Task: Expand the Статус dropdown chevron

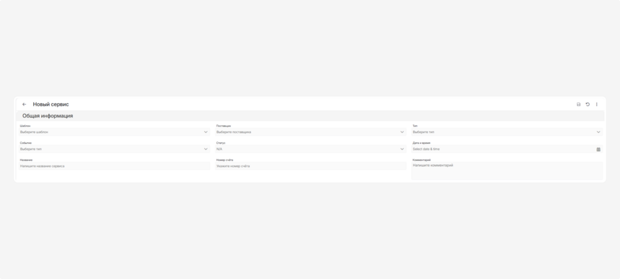Action: point(402,149)
